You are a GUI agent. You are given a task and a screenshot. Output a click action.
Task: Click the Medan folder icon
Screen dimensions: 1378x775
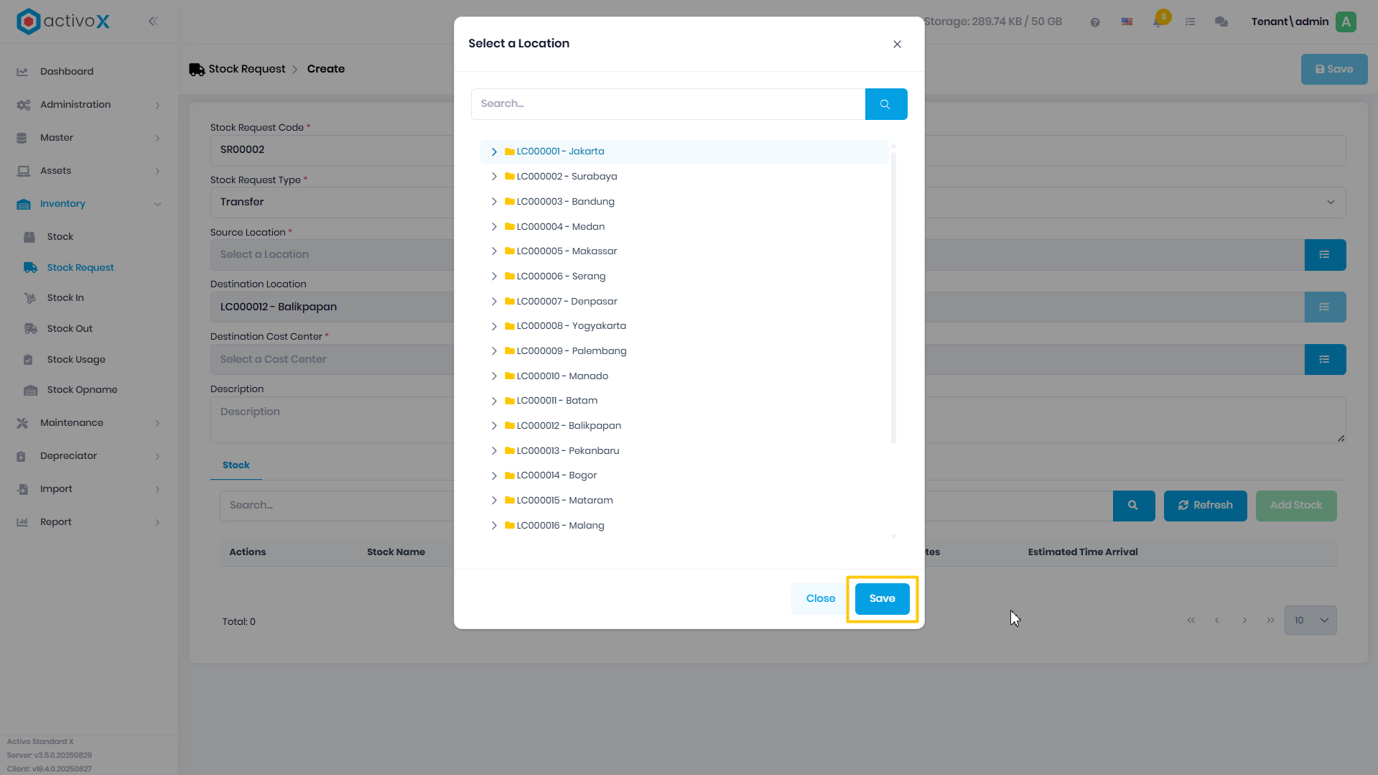[510, 227]
